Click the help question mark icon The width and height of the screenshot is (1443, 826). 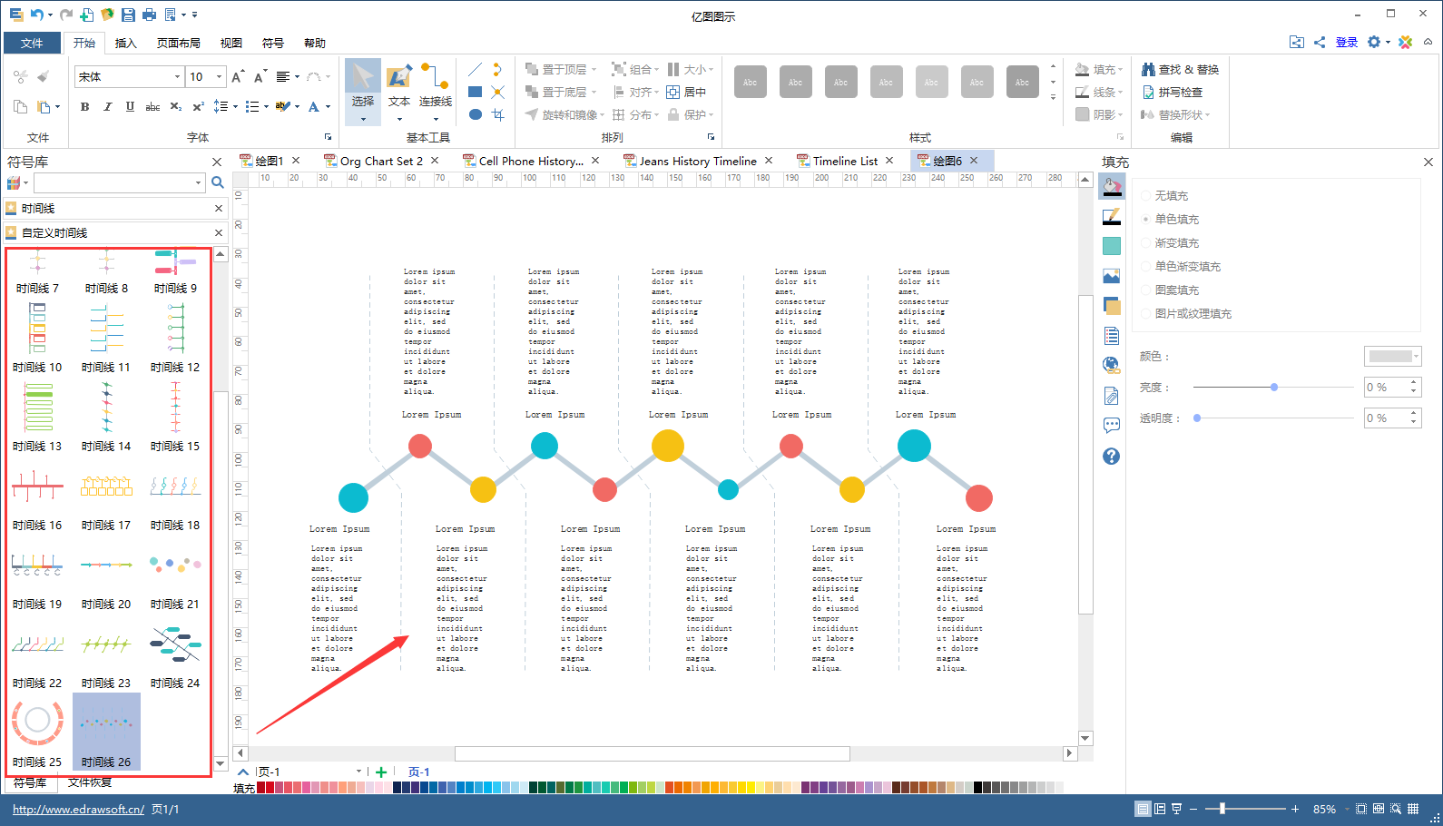1112,456
